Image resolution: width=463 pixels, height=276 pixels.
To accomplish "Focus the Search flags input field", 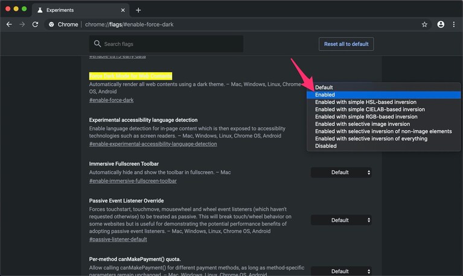I will 166,44.
